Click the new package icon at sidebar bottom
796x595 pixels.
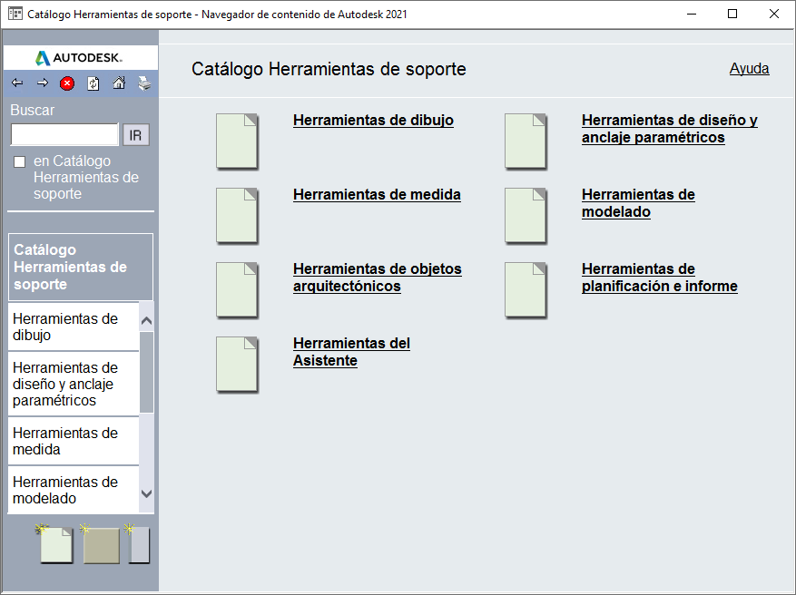click(x=139, y=545)
